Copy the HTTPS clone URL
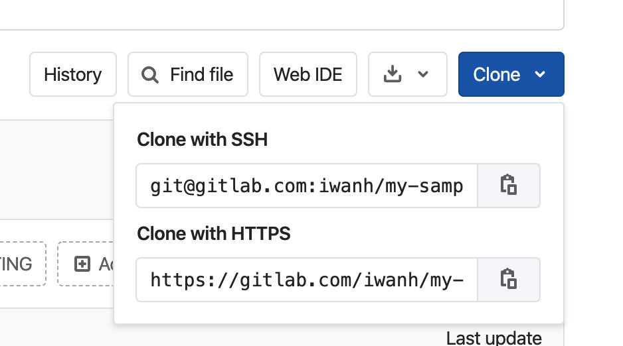The width and height of the screenshot is (623, 346). (x=508, y=280)
